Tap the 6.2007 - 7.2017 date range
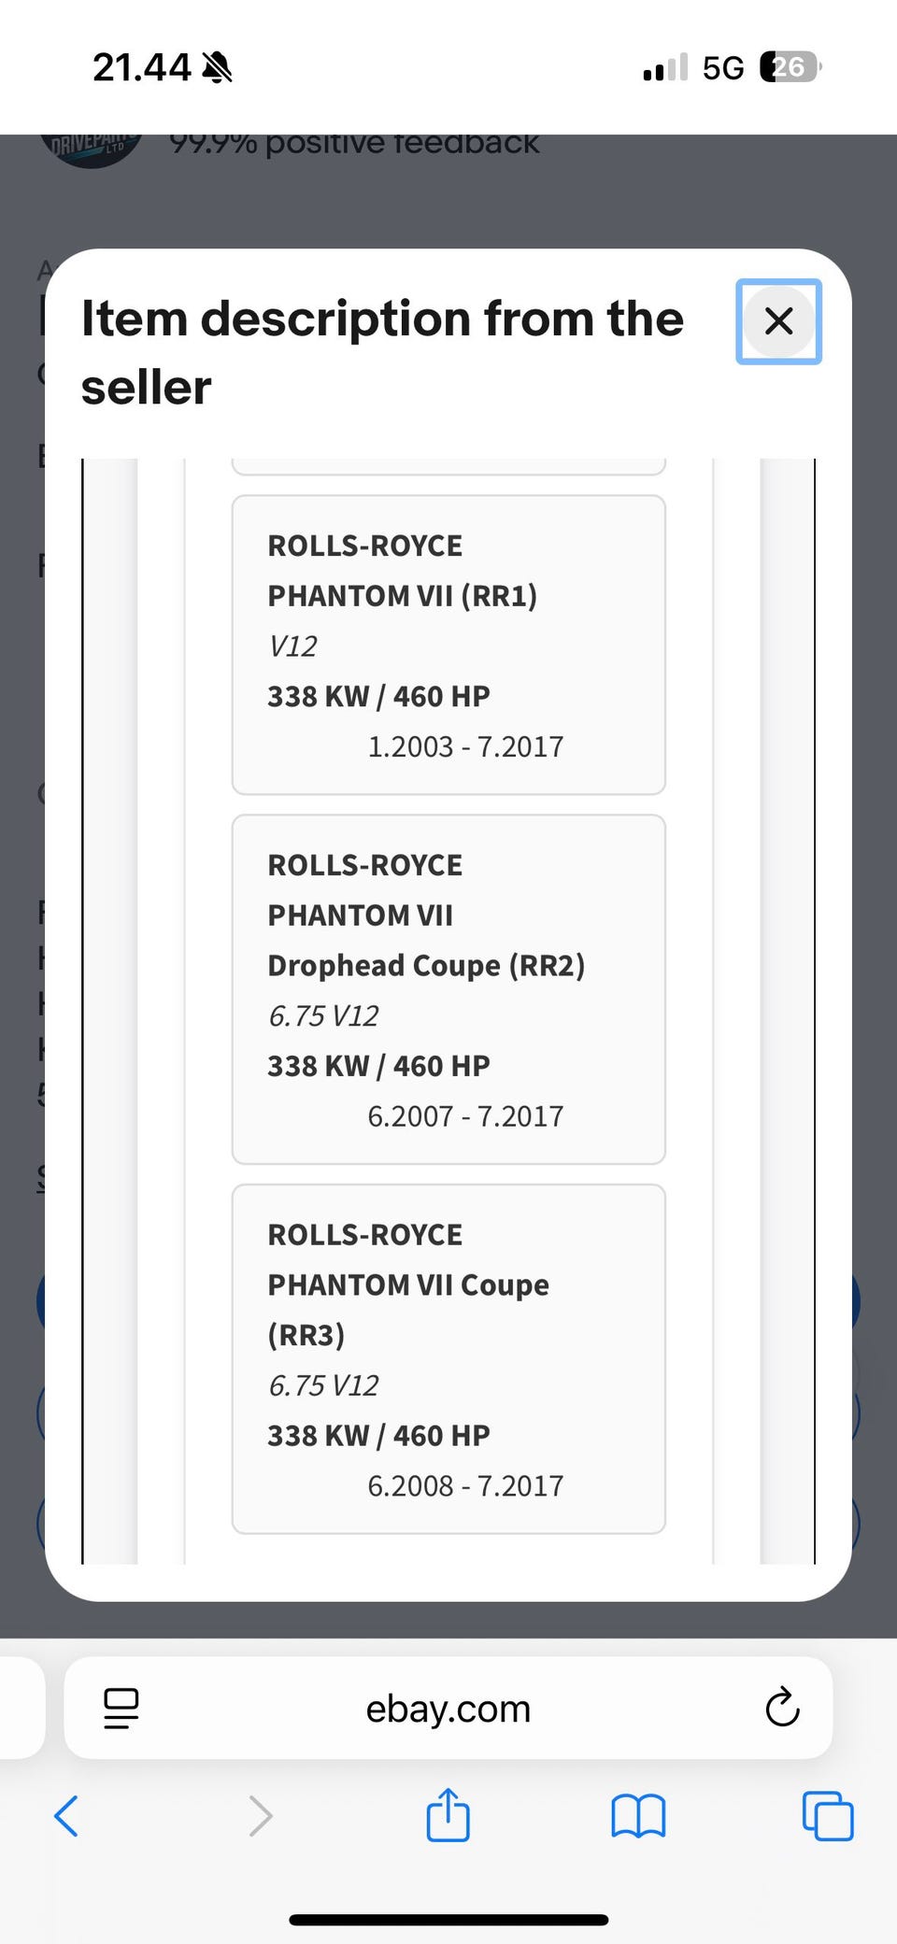 pos(465,1116)
